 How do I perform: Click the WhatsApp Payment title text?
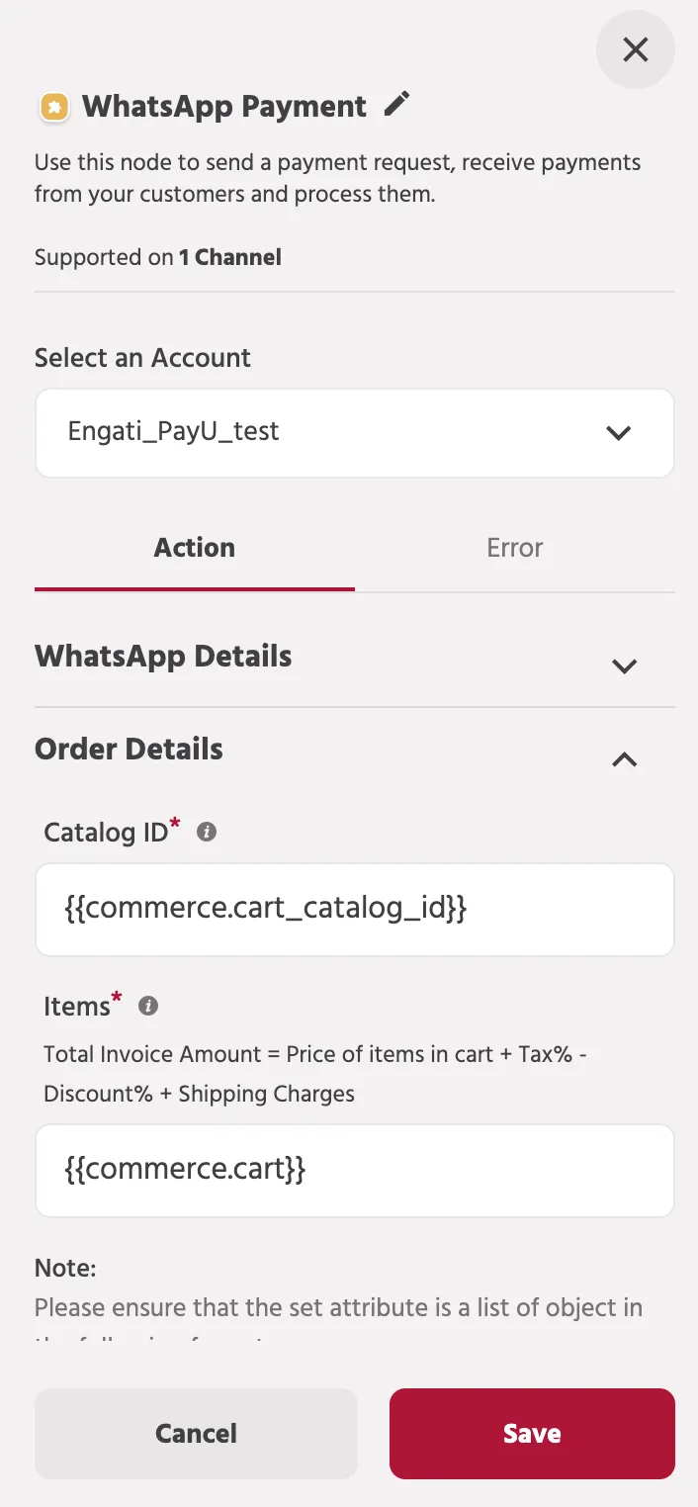click(224, 106)
